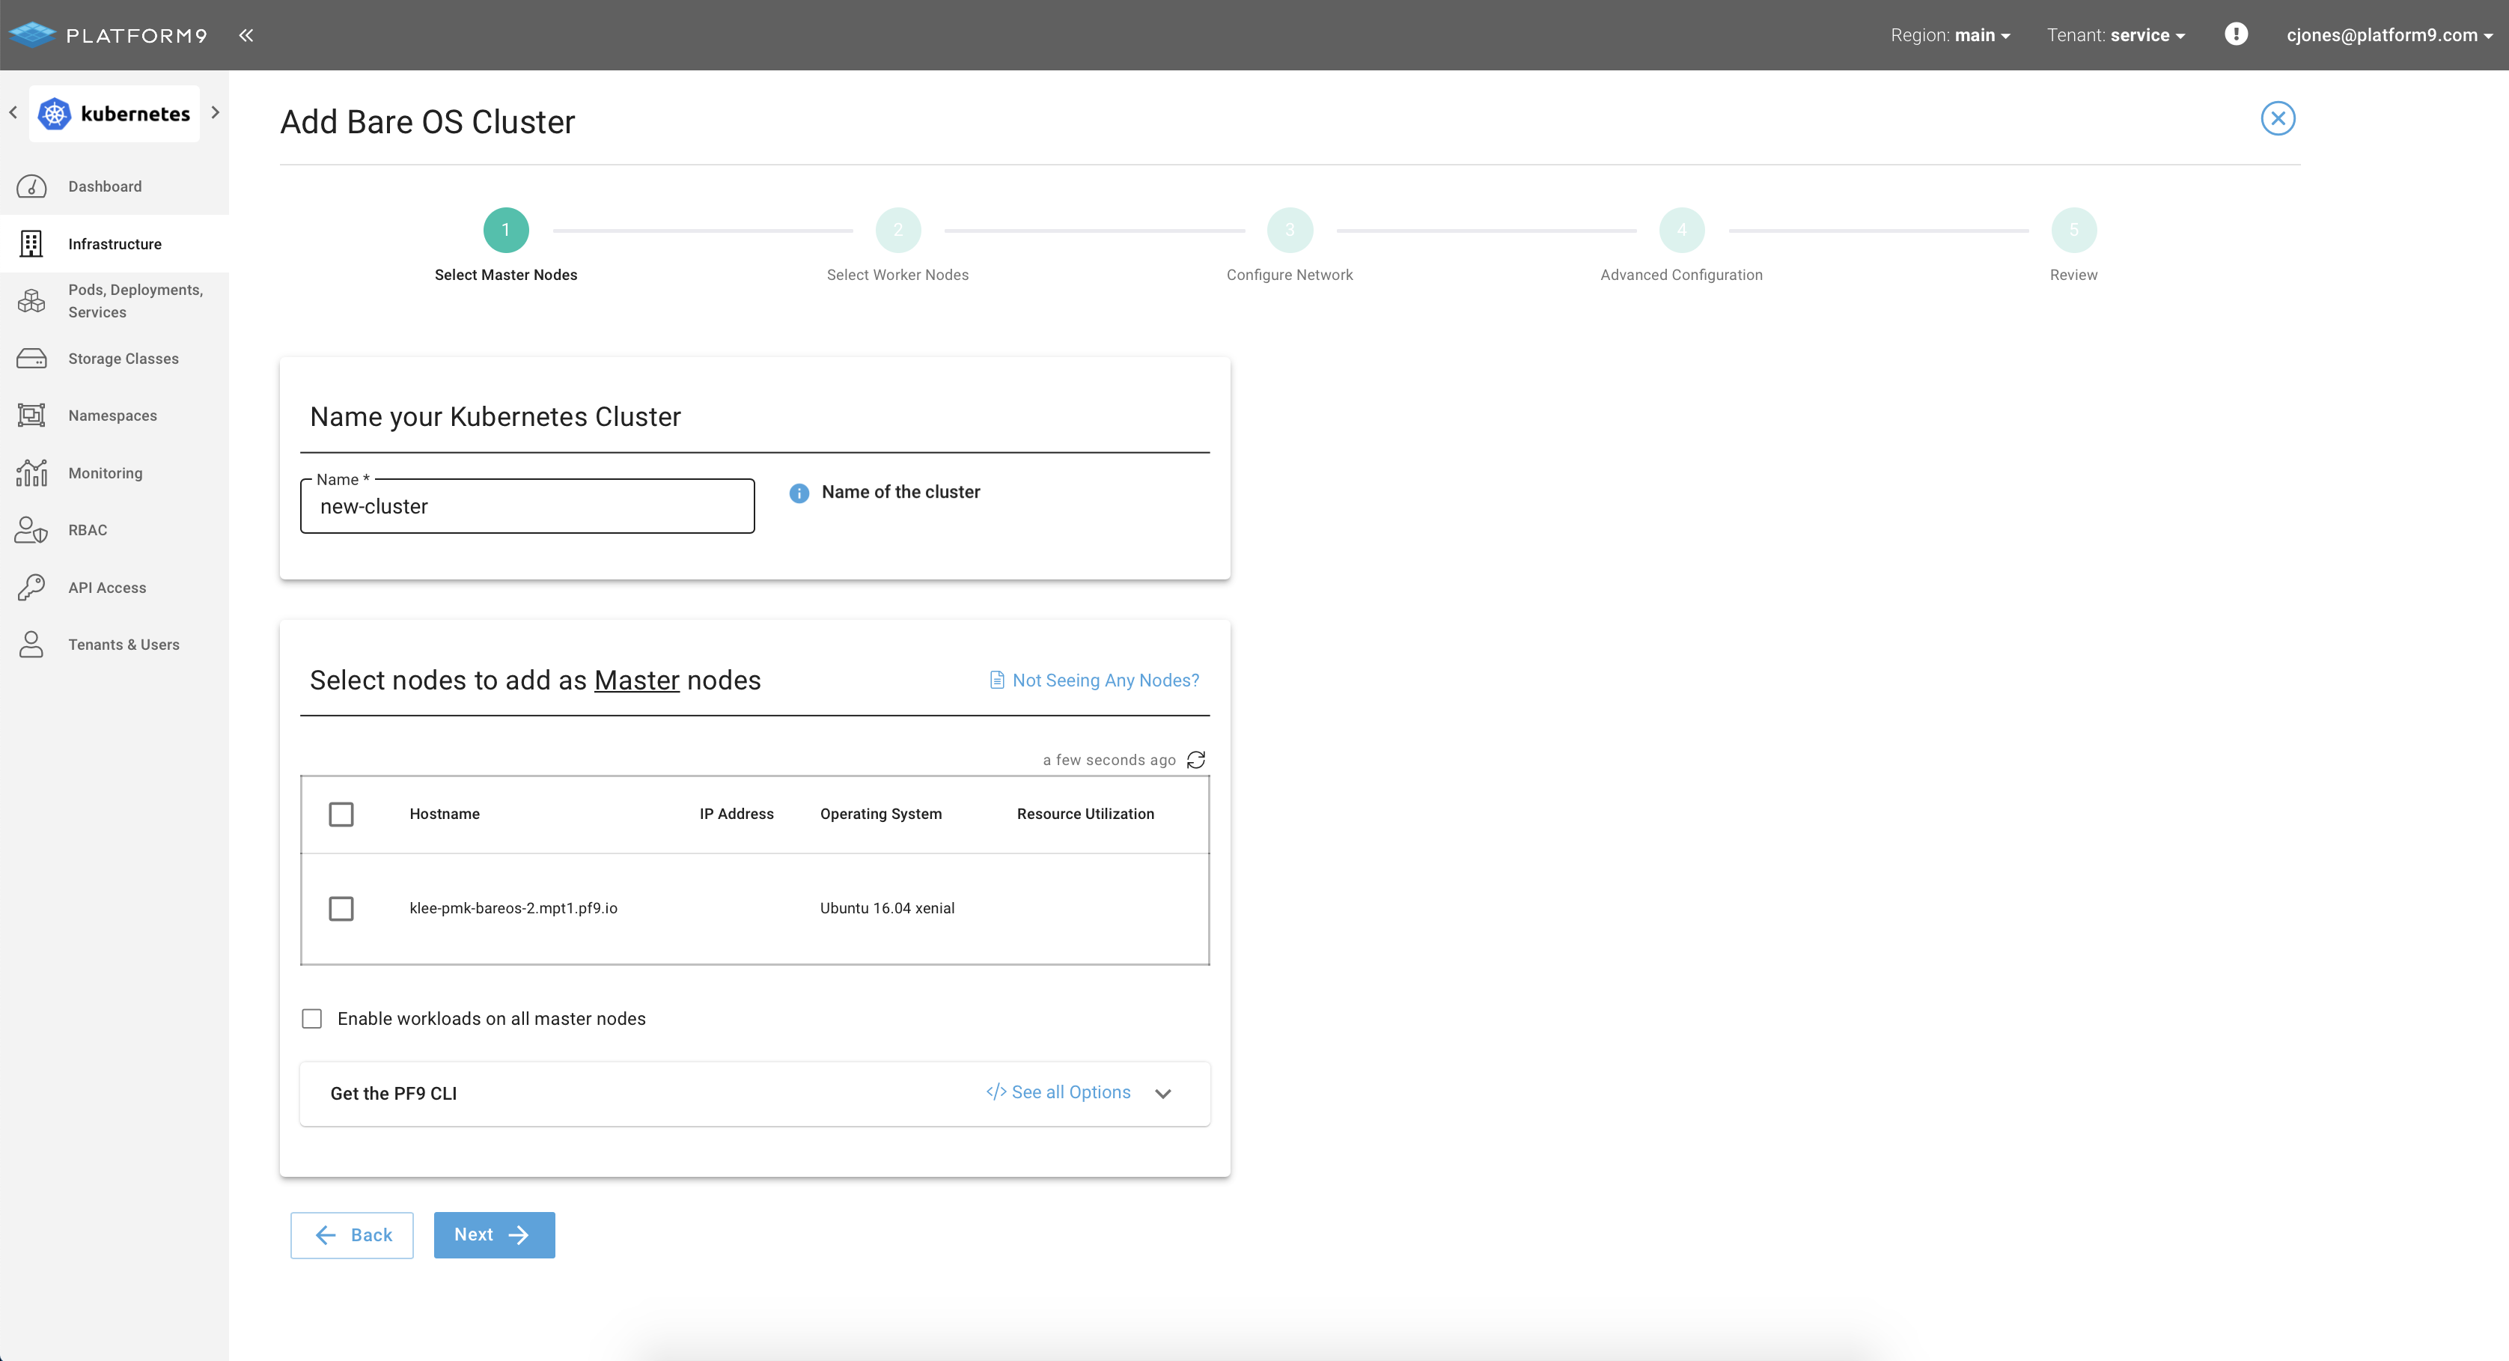Click the Dashboard gauge icon
Image resolution: width=2509 pixels, height=1361 pixels.
[32, 186]
